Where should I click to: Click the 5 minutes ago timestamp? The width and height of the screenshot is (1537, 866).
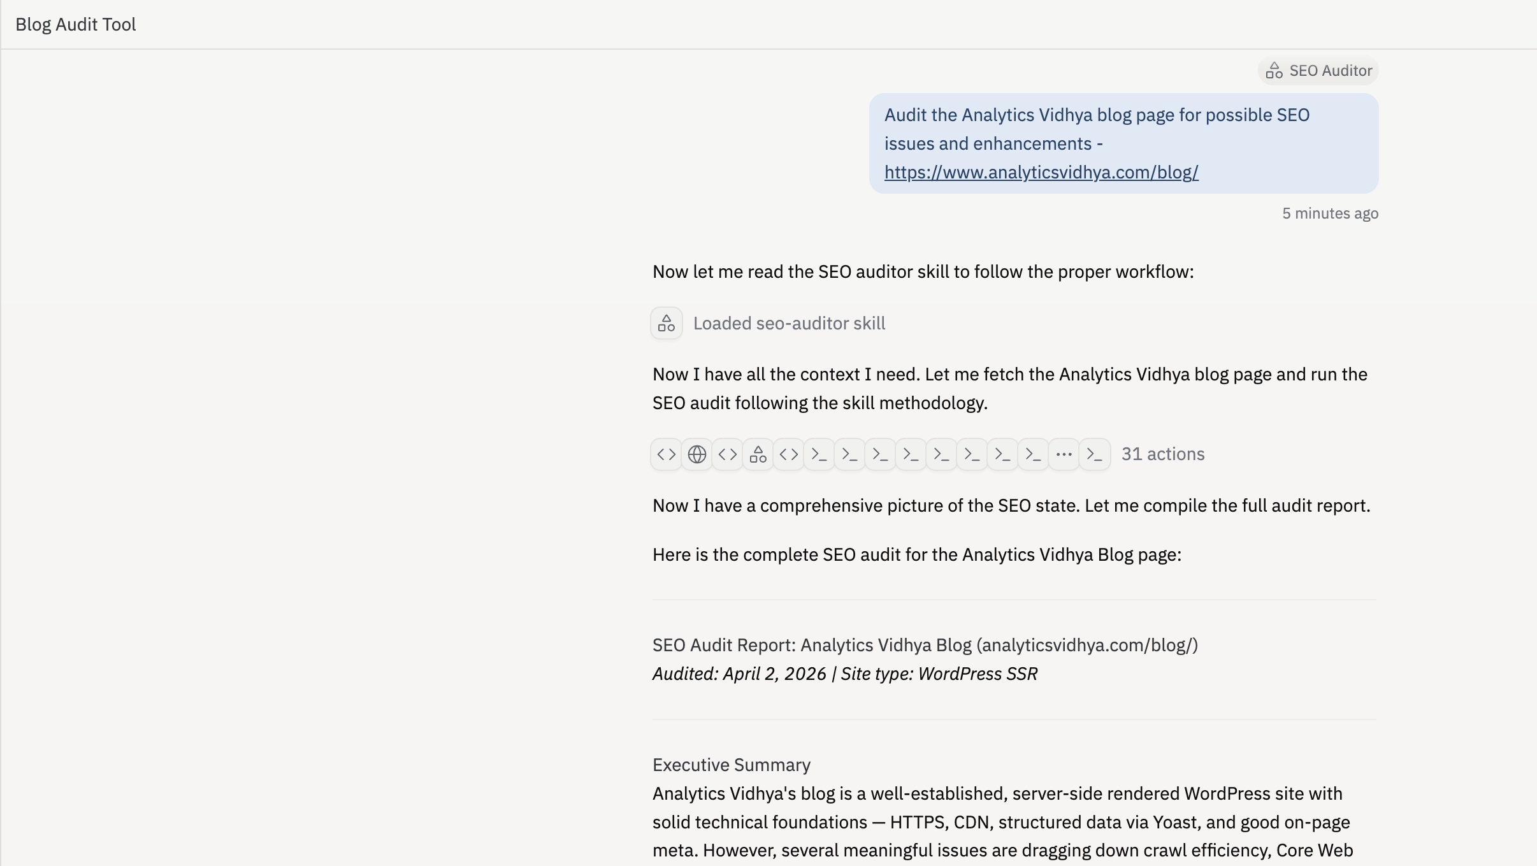pyautogui.click(x=1330, y=213)
